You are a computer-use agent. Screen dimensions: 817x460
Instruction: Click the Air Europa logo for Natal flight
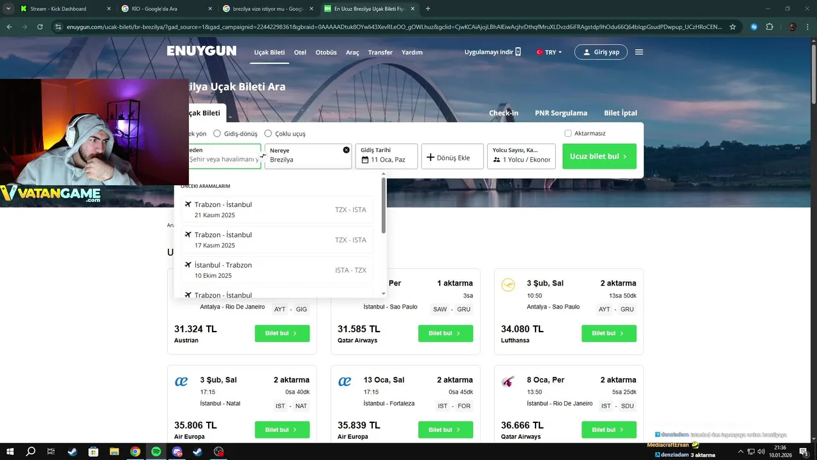(x=181, y=381)
